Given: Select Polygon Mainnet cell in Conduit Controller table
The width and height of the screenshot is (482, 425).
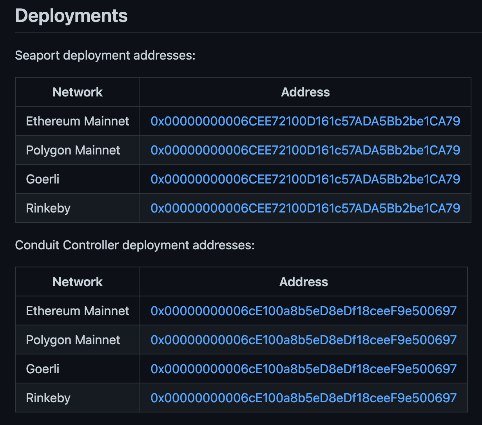Looking at the screenshot, I should click(x=78, y=340).
